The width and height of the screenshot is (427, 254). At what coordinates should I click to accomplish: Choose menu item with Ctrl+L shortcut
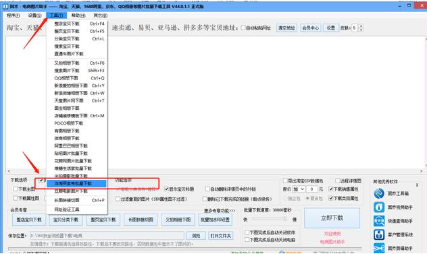coord(77,39)
